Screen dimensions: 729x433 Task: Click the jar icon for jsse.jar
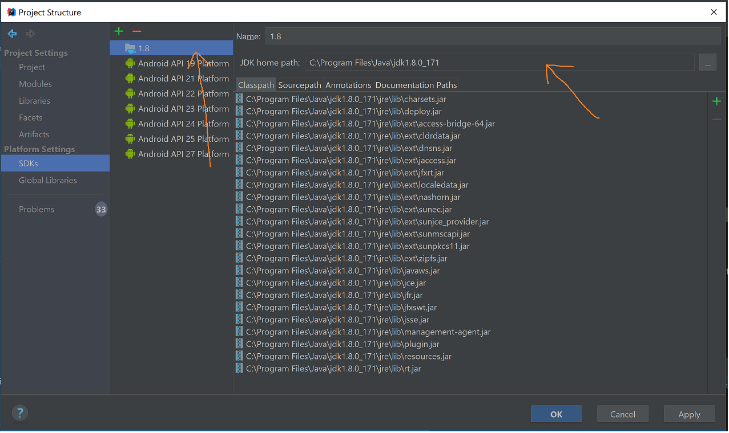(239, 320)
